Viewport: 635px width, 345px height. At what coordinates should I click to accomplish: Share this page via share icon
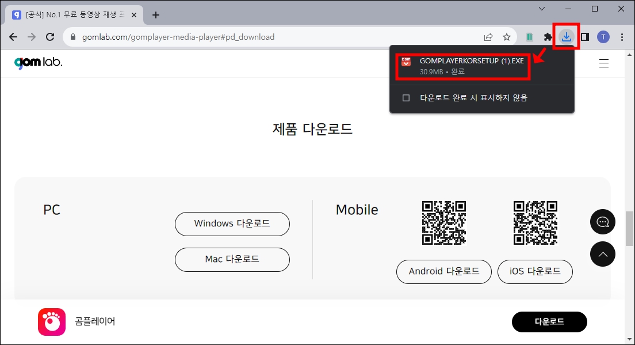tap(488, 37)
